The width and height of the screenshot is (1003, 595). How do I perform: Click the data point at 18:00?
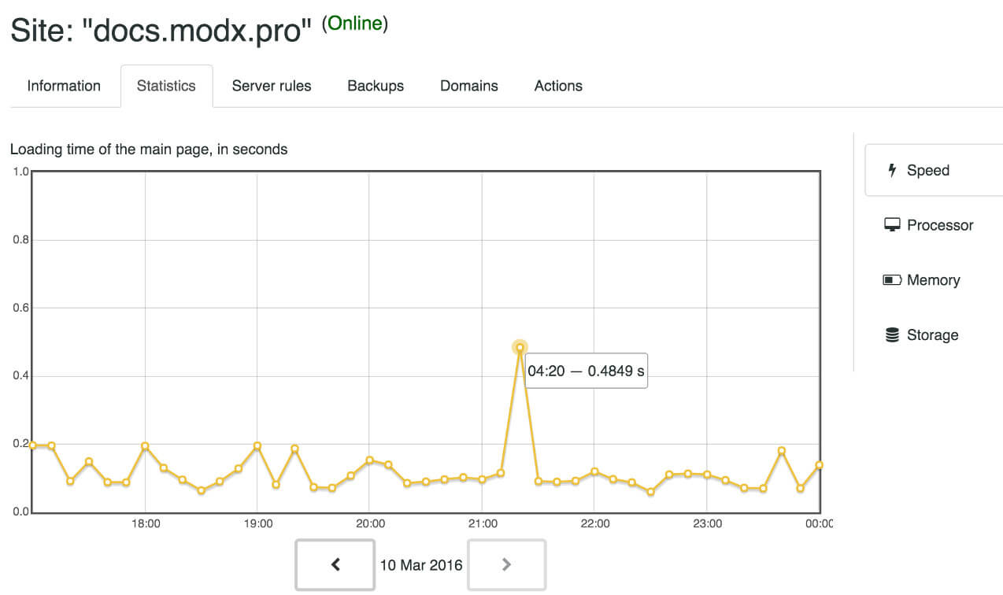coord(145,446)
